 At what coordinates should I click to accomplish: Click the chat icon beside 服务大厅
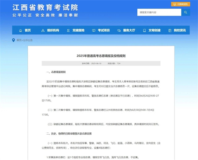pyautogui.click(x=119, y=31)
